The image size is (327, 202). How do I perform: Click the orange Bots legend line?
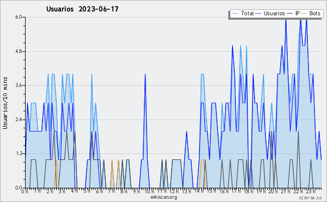click(x=304, y=13)
